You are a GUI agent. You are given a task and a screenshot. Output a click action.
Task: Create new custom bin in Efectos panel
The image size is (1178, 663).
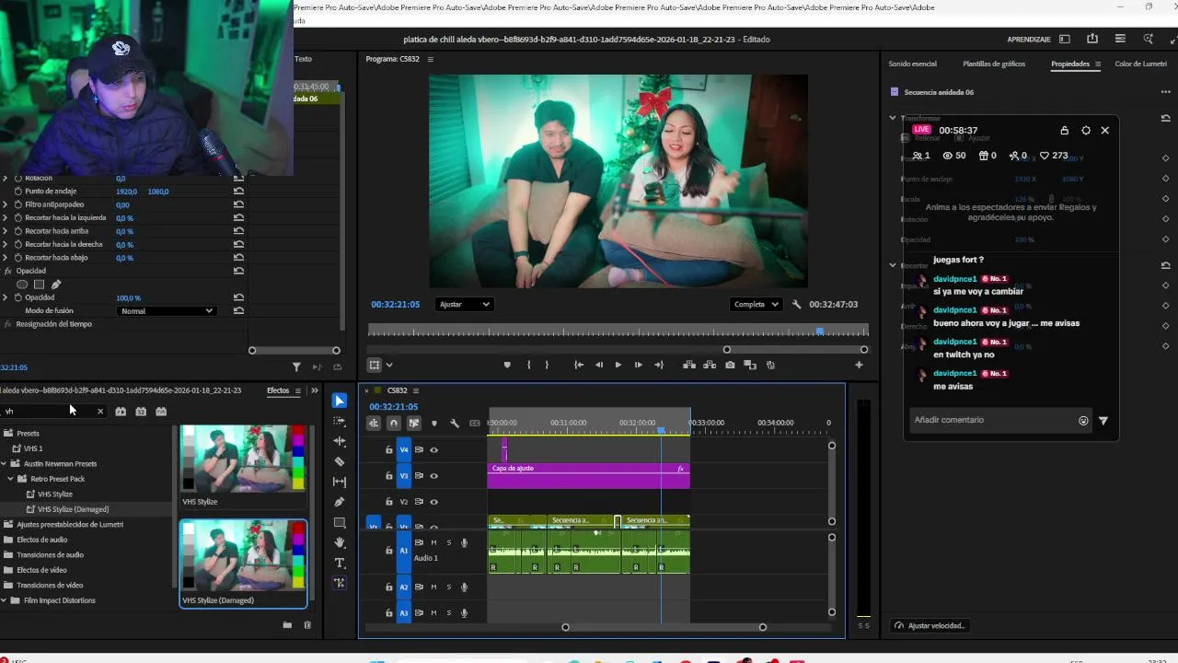(x=287, y=625)
